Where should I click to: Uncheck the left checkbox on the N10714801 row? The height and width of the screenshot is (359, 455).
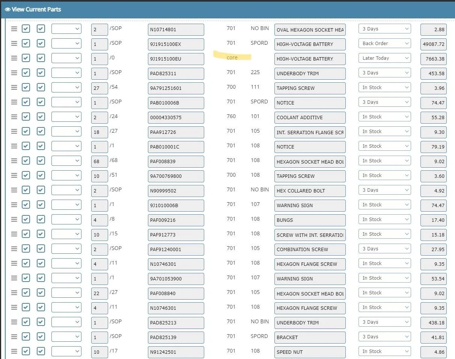point(26,29)
